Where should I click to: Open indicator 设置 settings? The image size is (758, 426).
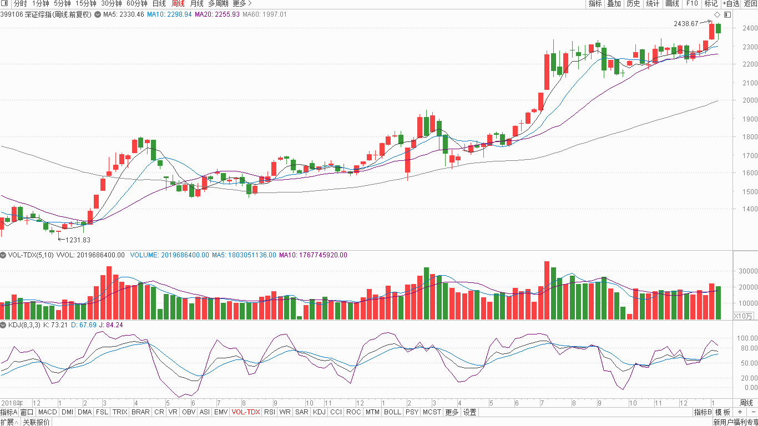click(x=470, y=412)
